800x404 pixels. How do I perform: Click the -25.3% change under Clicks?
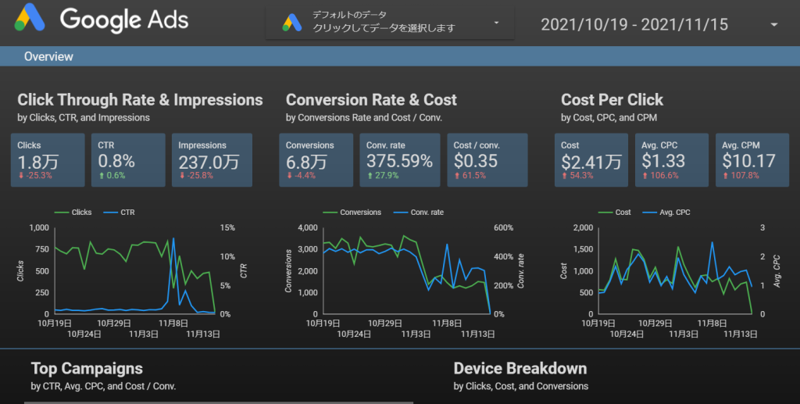(x=35, y=176)
